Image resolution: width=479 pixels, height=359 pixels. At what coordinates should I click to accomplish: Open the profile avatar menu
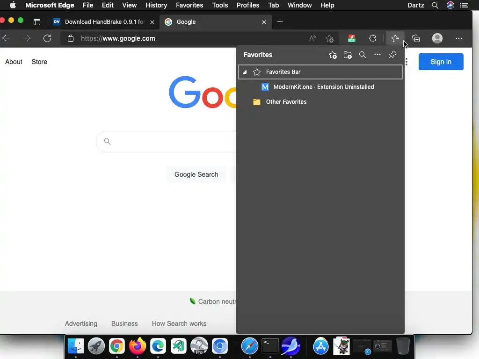click(437, 38)
